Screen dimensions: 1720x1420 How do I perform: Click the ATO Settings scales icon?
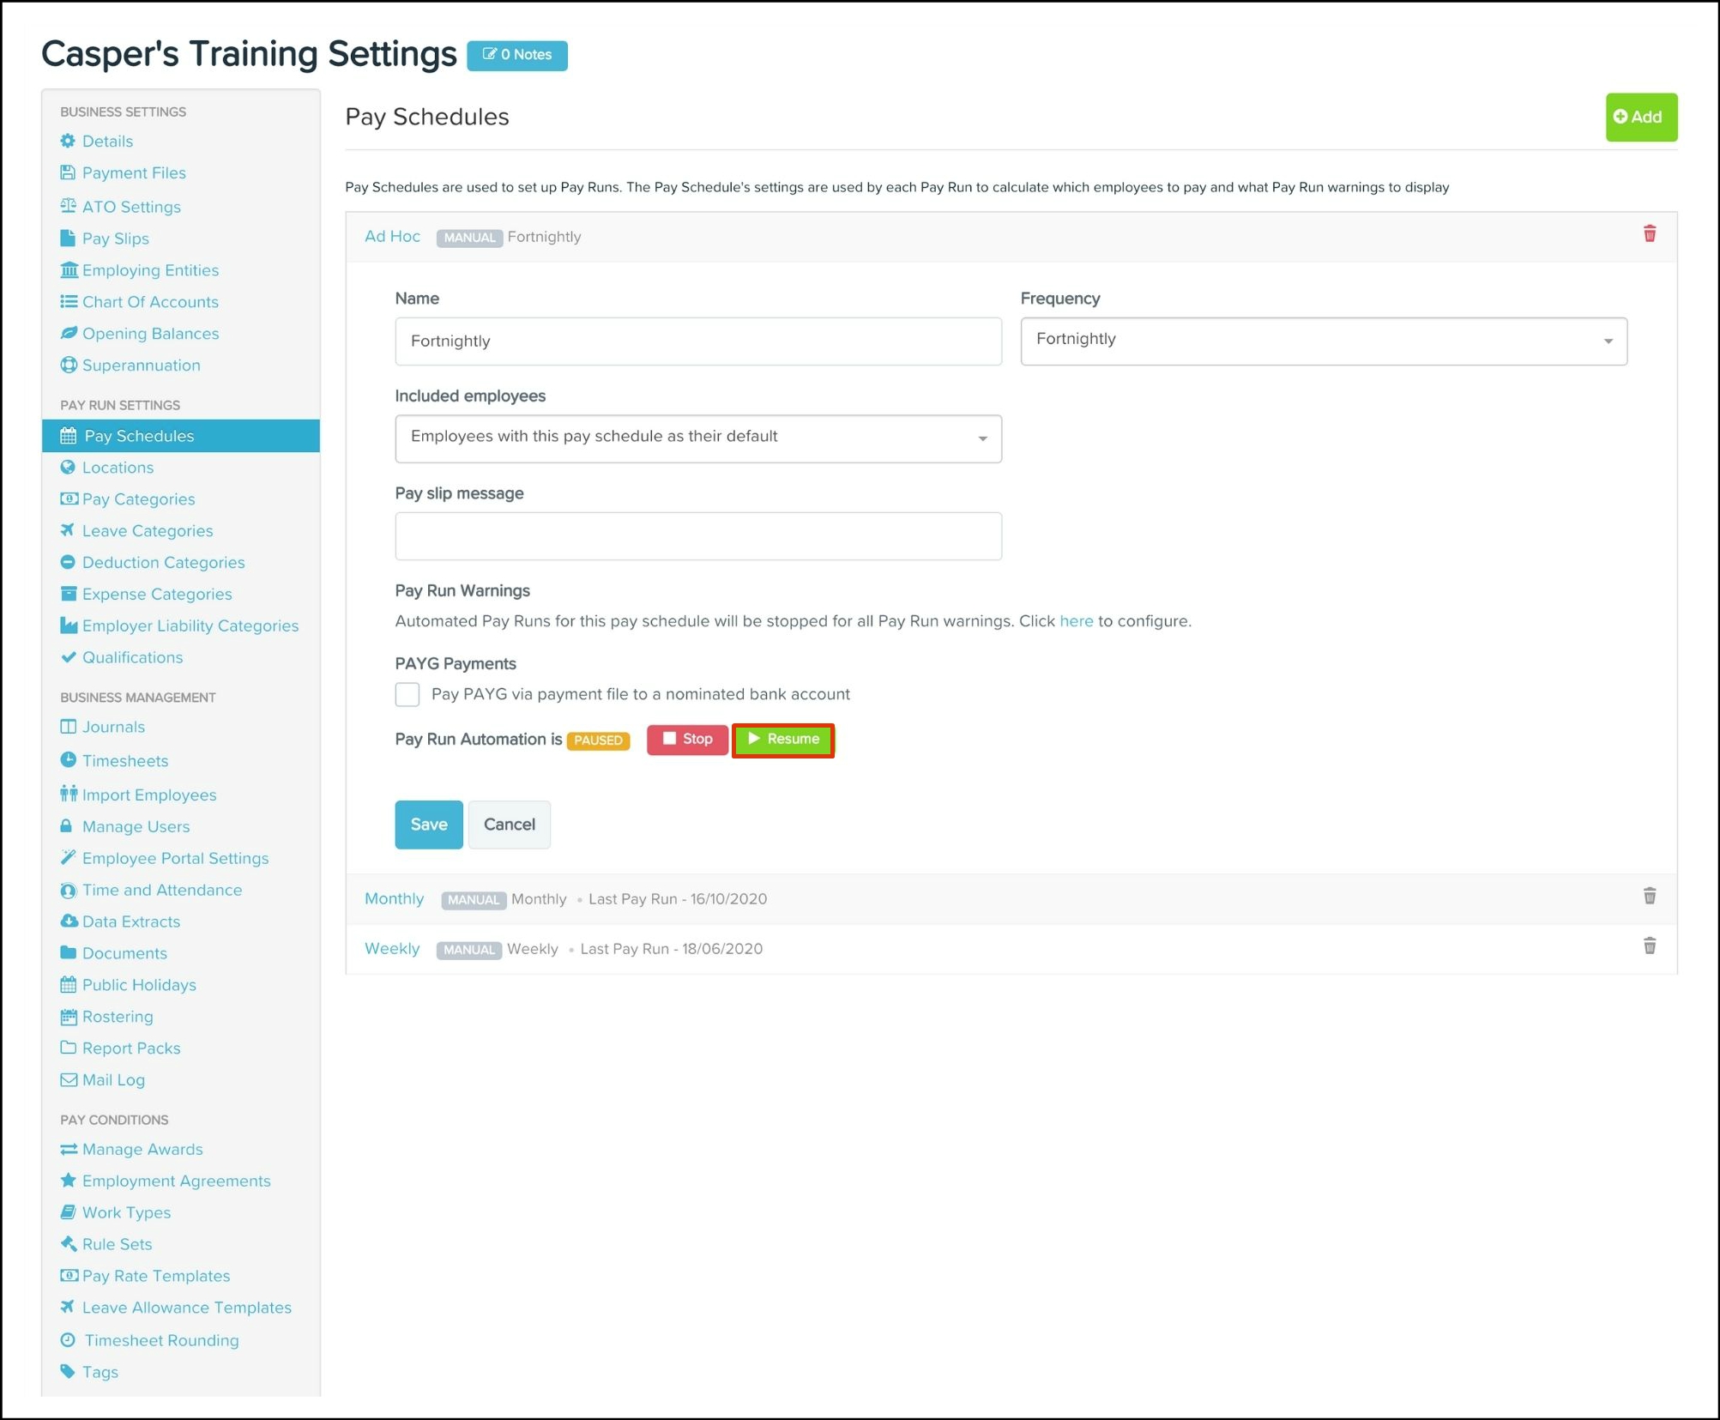pos(69,206)
